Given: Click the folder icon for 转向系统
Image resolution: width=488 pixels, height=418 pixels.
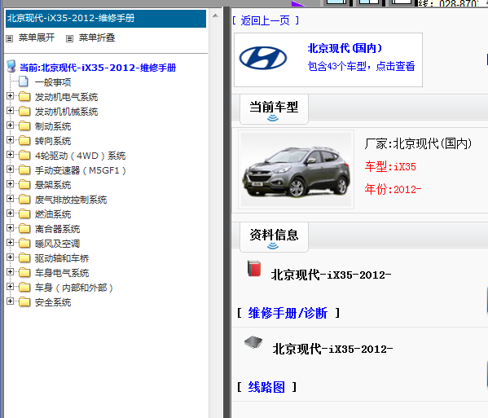Looking at the screenshot, I should point(24,141).
